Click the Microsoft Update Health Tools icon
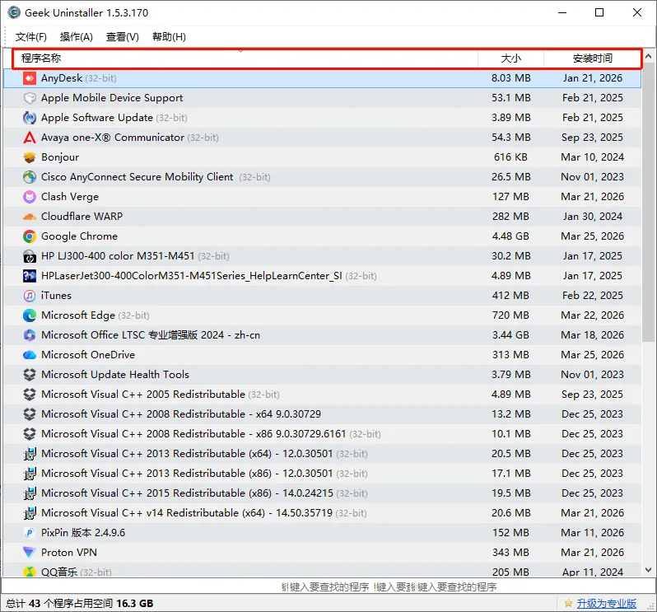The height and width of the screenshot is (612, 657). (x=30, y=375)
